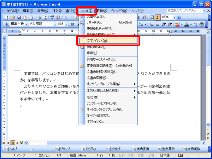Open the 編集(E) menu

click(x=28, y=11)
